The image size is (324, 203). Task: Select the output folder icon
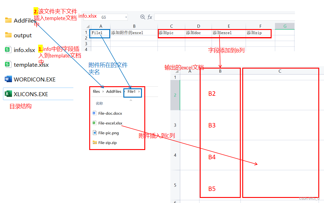8,35
